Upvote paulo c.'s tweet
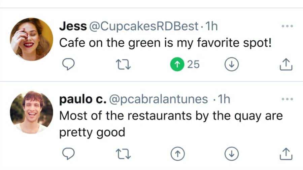 [x=177, y=154]
